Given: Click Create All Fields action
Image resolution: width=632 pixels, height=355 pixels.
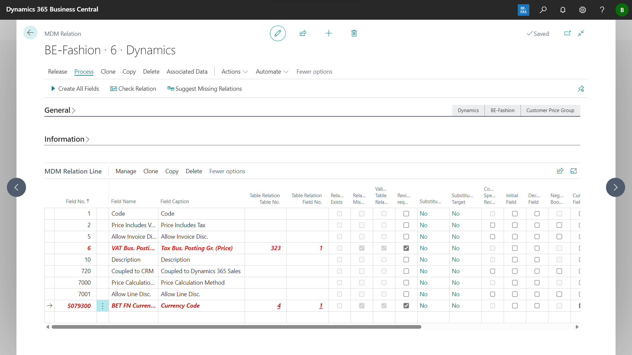Looking at the screenshot, I should (75, 89).
